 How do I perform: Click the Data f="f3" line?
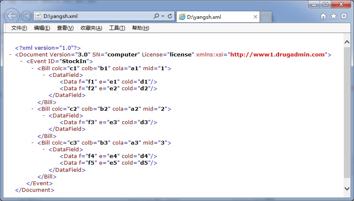coord(109,122)
